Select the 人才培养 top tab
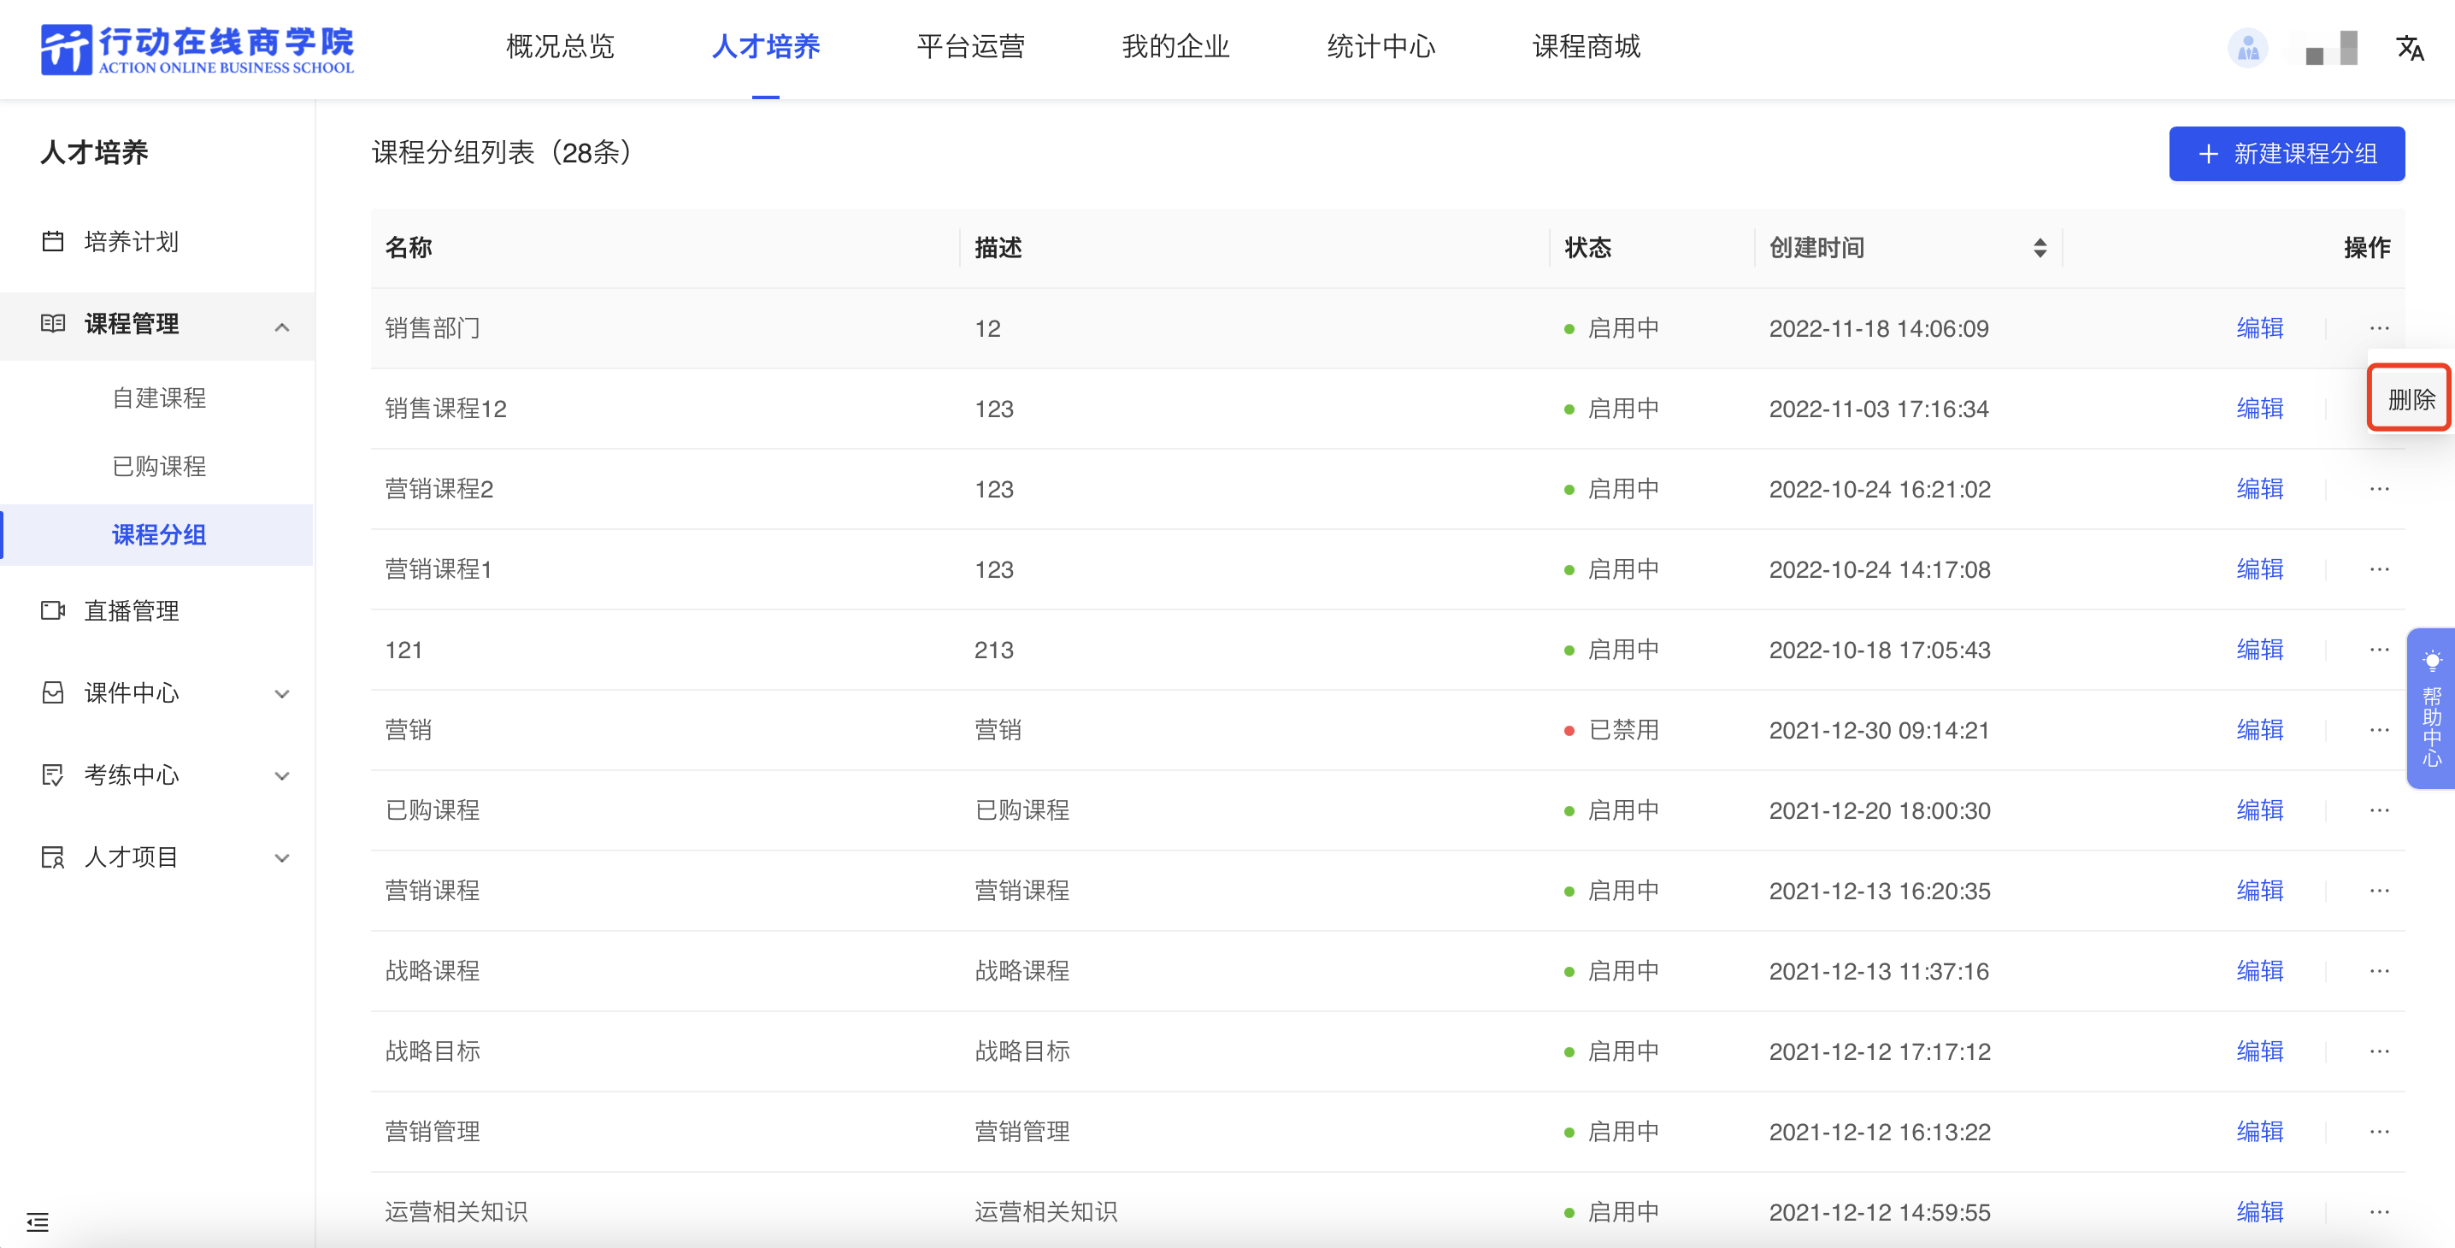 (765, 47)
